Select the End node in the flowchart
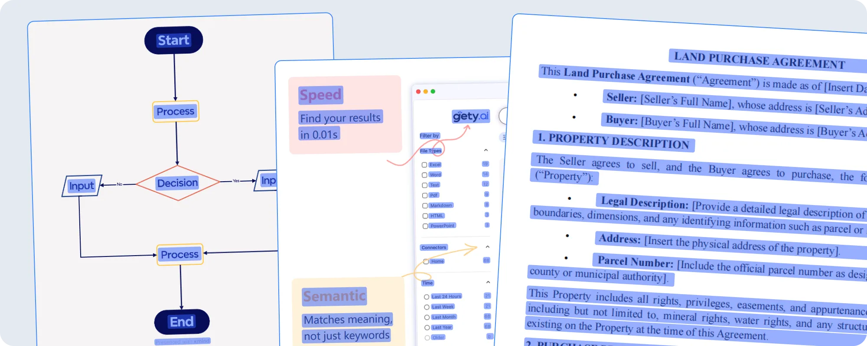Screen dimensions: 867x346 coord(182,322)
